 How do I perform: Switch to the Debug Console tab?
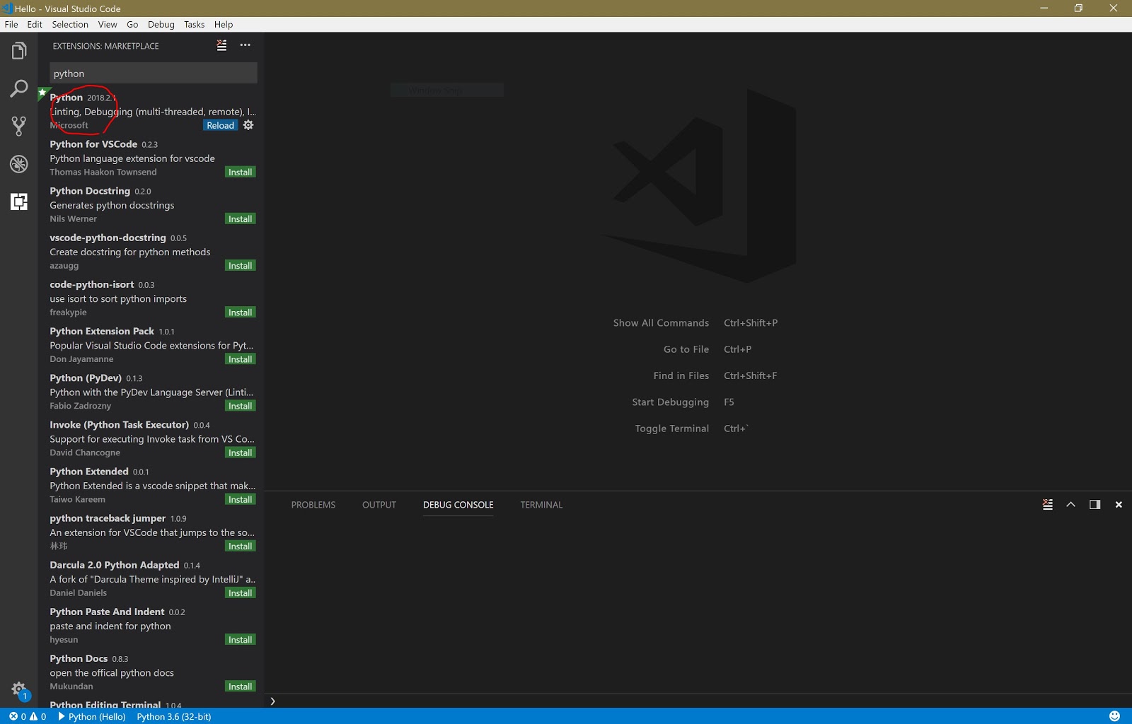click(458, 505)
